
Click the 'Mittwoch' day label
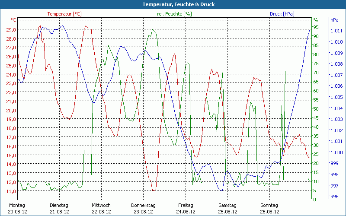101,206
